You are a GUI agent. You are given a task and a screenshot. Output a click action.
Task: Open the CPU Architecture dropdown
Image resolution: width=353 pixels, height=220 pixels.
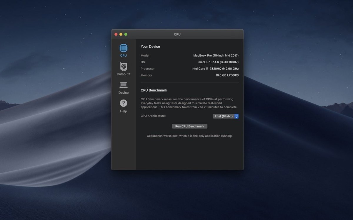click(225, 116)
